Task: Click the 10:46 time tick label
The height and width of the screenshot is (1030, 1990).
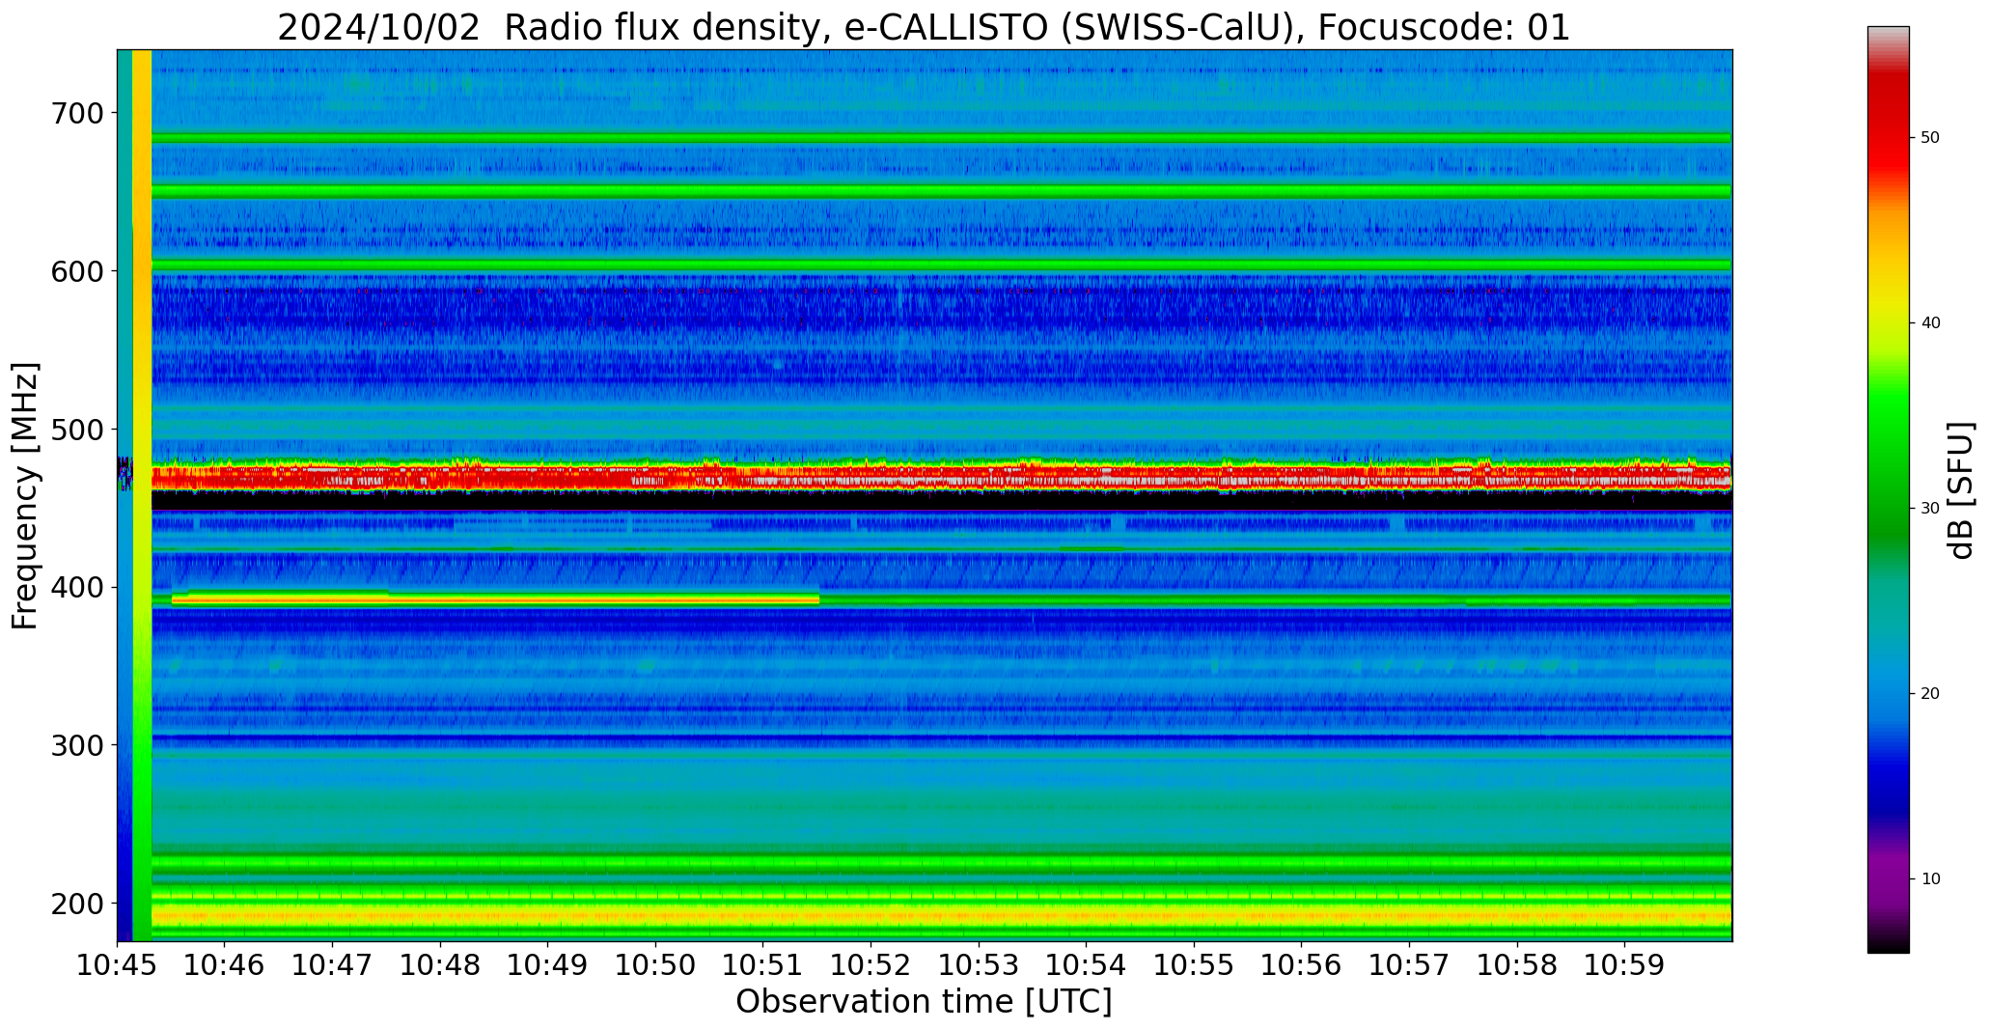Action: tap(225, 965)
